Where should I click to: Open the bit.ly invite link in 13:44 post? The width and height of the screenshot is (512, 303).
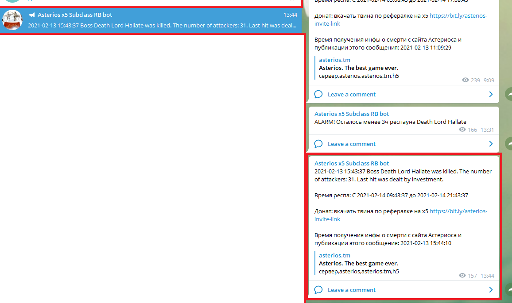458,211
